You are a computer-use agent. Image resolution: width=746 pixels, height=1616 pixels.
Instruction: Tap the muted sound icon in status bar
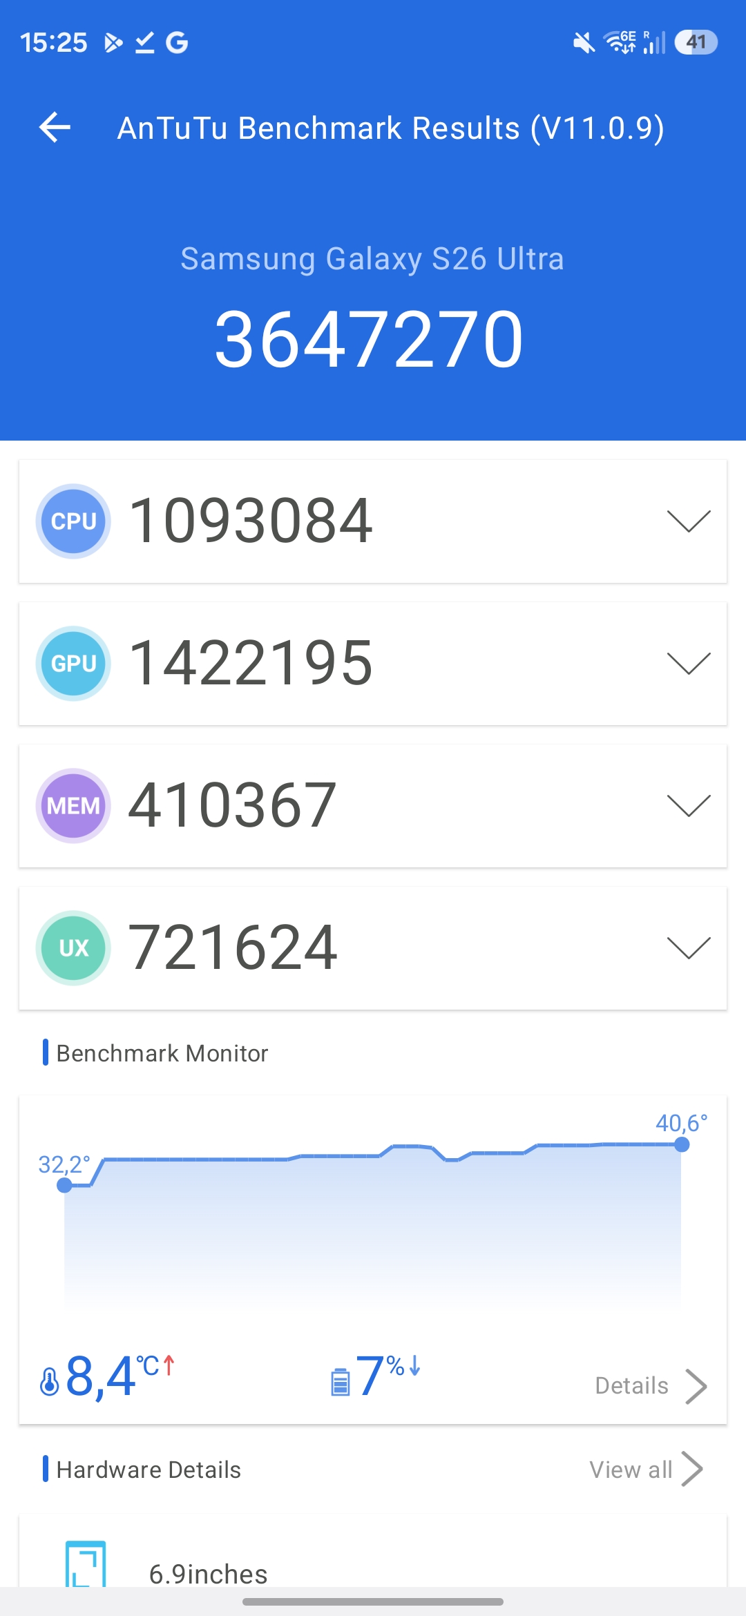pos(584,43)
